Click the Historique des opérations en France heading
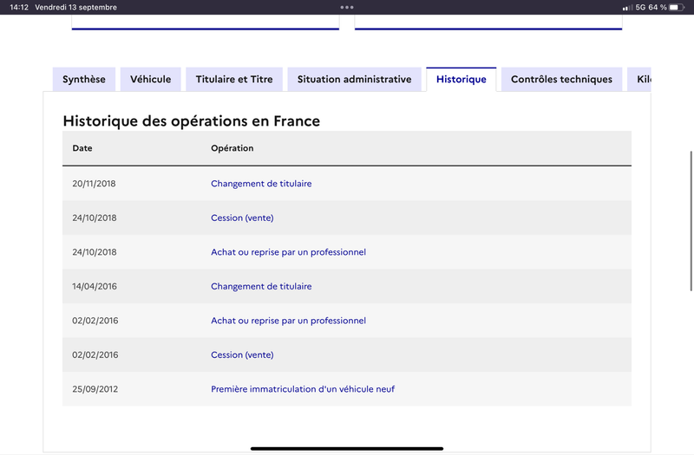 [191, 121]
